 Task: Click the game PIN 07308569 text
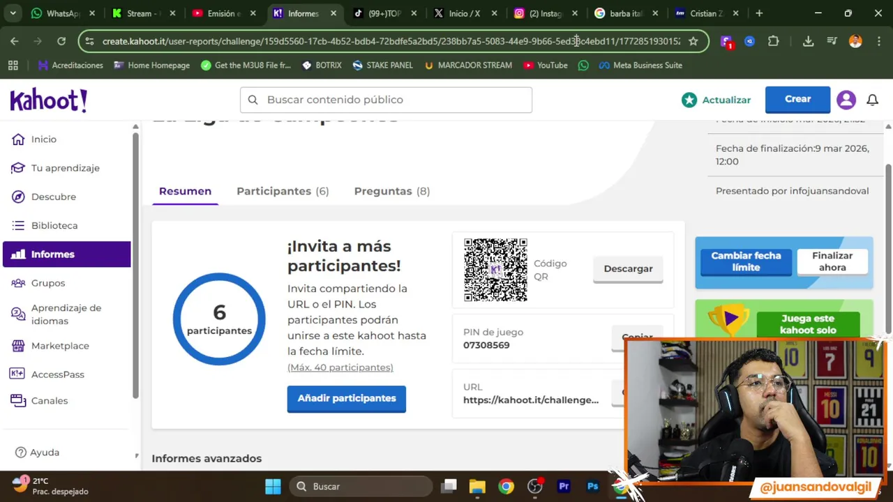(x=486, y=345)
